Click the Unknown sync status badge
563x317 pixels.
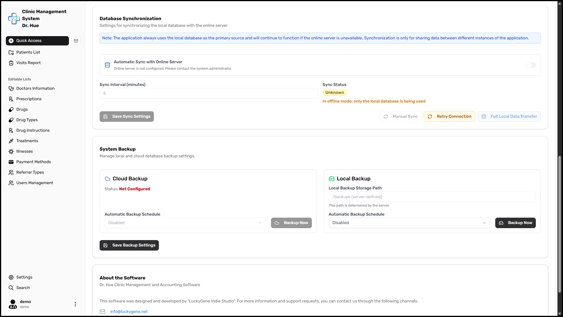pos(335,93)
